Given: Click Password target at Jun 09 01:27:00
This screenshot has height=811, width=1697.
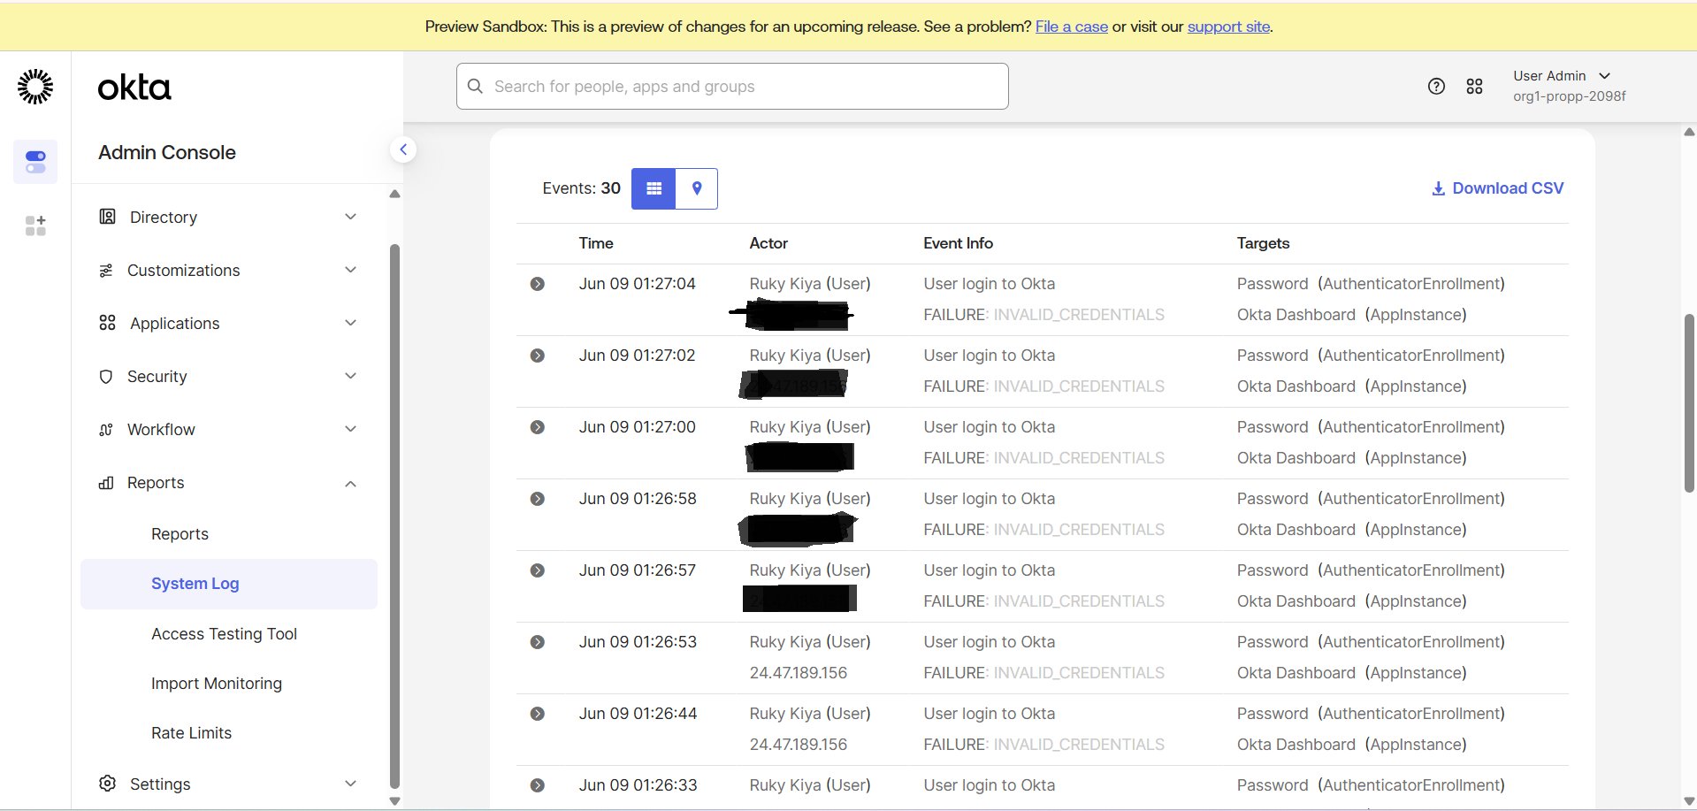Looking at the screenshot, I should [x=1273, y=427].
